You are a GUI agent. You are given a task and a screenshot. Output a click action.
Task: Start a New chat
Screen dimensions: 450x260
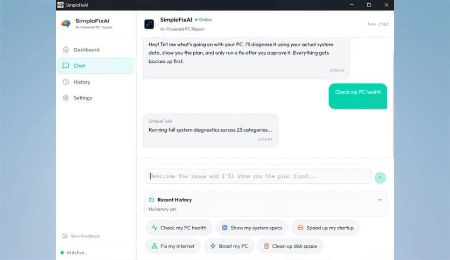pos(378,24)
